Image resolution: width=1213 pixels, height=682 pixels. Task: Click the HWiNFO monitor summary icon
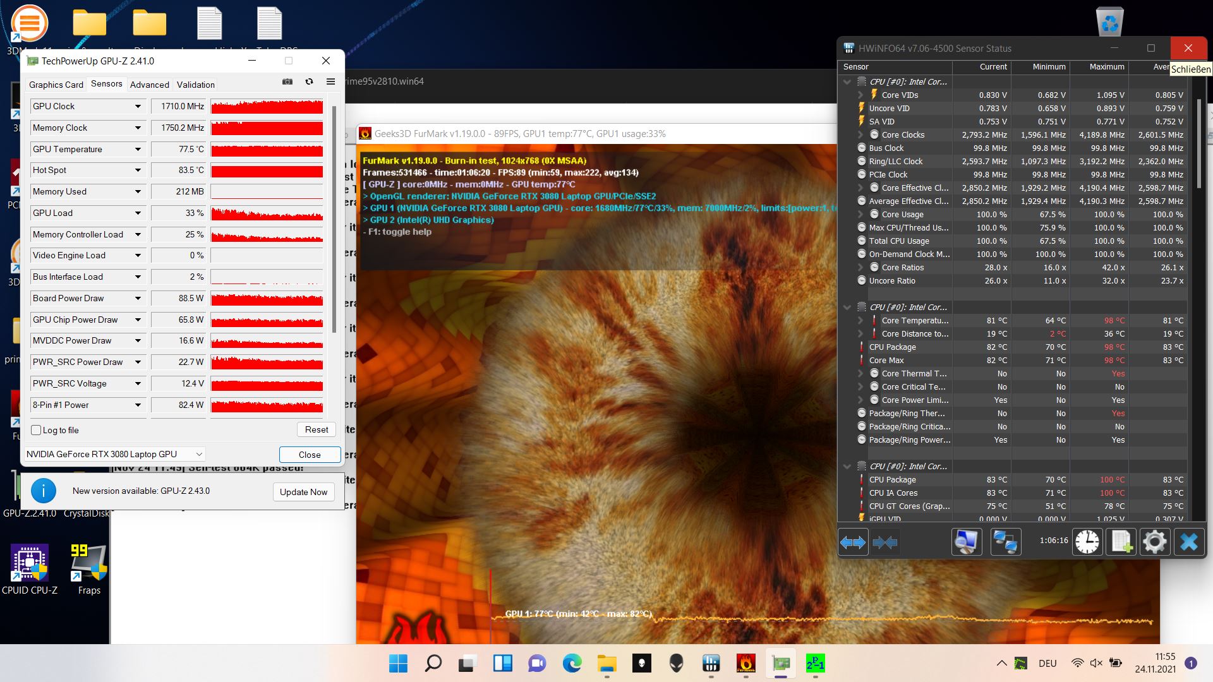(967, 542)
